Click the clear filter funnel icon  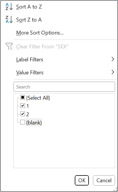point(9,46)
